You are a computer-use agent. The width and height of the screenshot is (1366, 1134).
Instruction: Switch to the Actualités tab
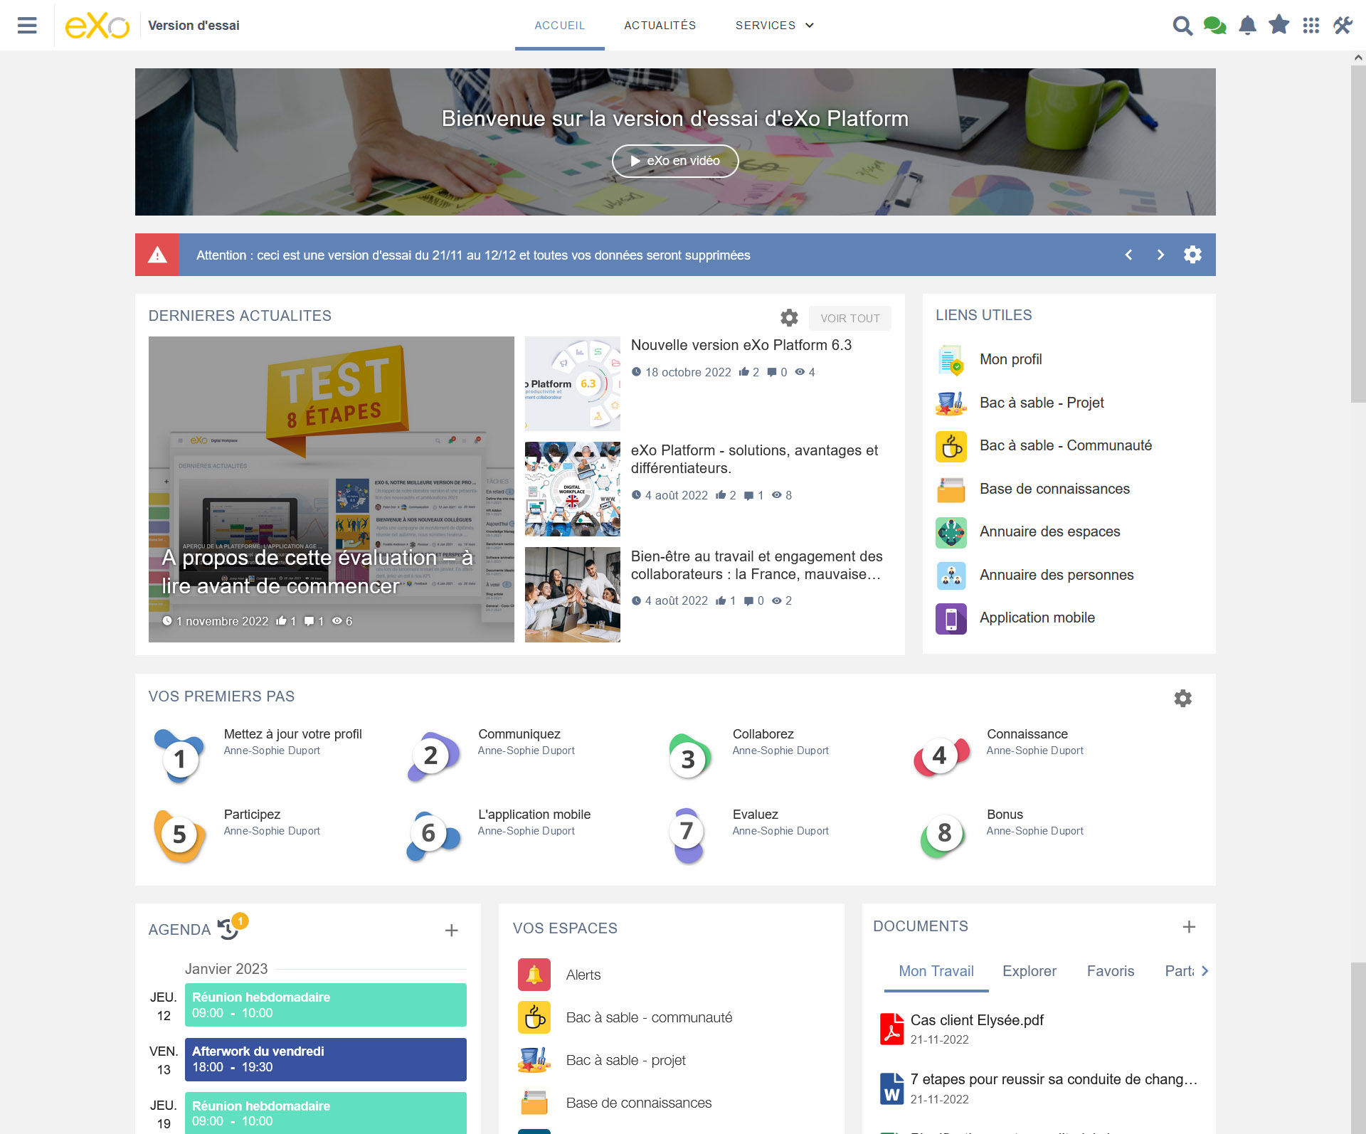coord(660,26)
